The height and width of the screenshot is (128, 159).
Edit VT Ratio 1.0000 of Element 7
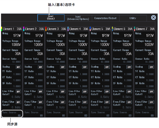145,73
